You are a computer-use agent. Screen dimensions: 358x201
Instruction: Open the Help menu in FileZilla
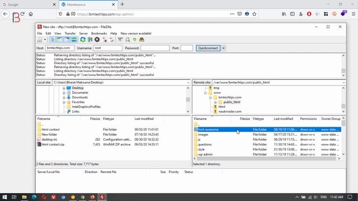[x=114, y=33]
